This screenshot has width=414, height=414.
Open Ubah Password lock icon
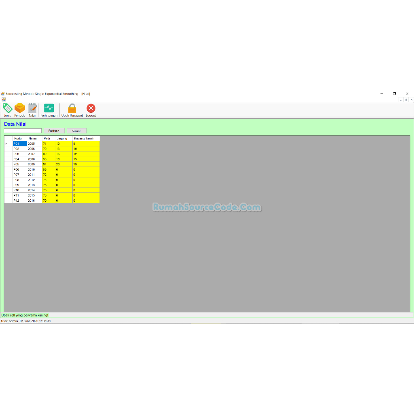pyautogui.click(x=72, y=110)
